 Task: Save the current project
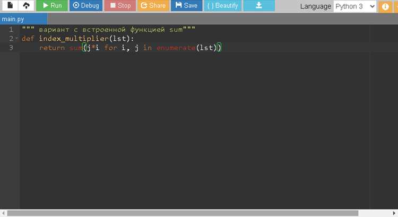coord(187,5)
